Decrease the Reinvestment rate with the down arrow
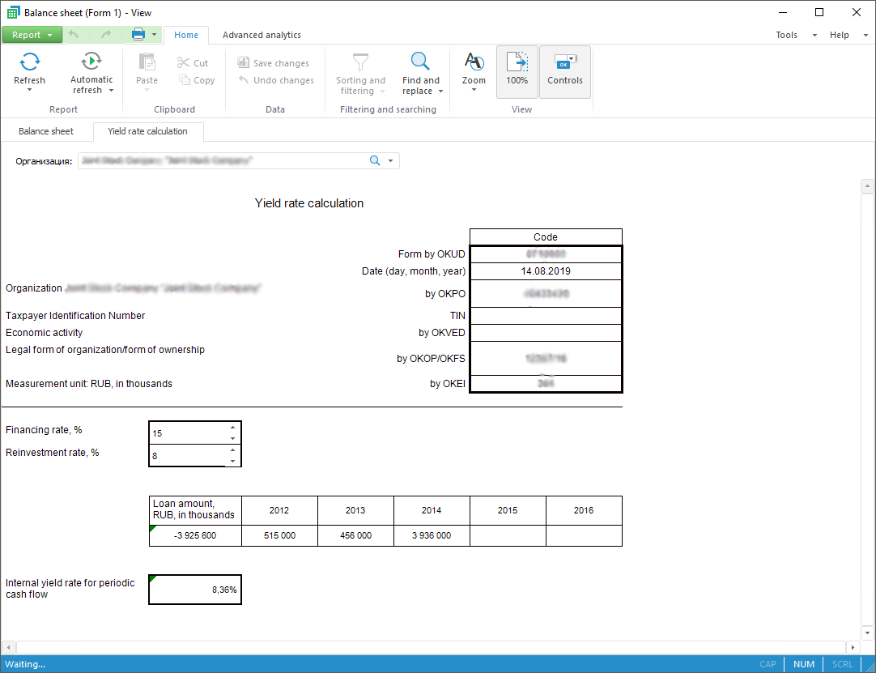 (x=233, y=461)
